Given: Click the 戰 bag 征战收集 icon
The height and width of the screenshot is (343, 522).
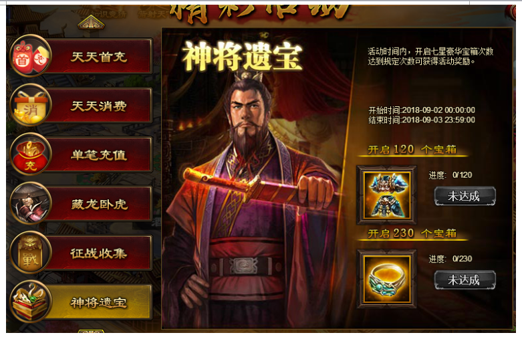Looking at the screenshot, I should point(30,253).
